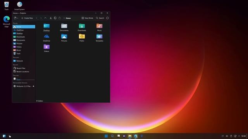Open the Music folder in the file view

pyautogui.click(x=99, y=27)
